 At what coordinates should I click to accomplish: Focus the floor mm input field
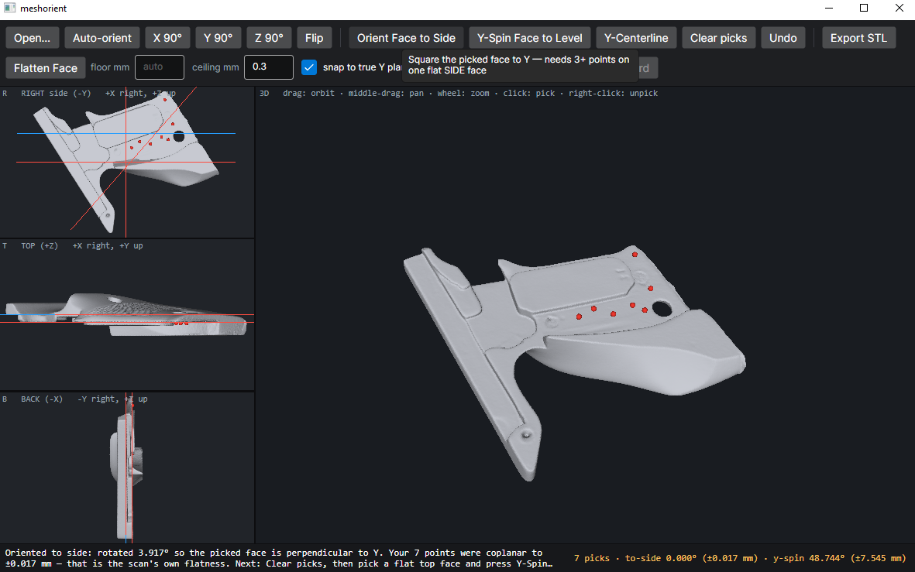160,67
